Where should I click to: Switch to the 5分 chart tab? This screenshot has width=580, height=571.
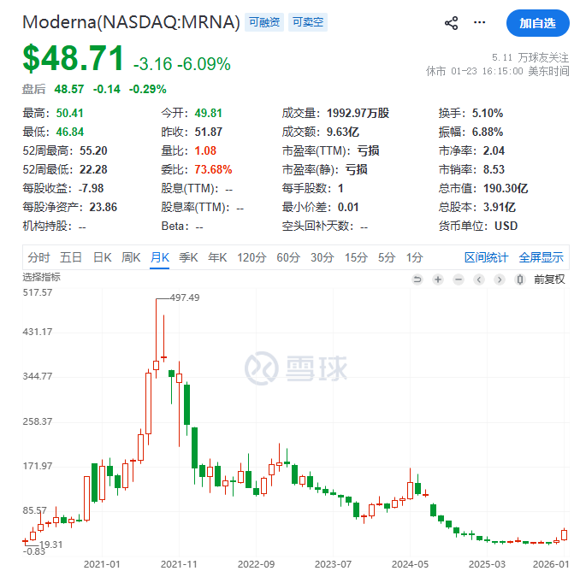click(x=387, y=257)
